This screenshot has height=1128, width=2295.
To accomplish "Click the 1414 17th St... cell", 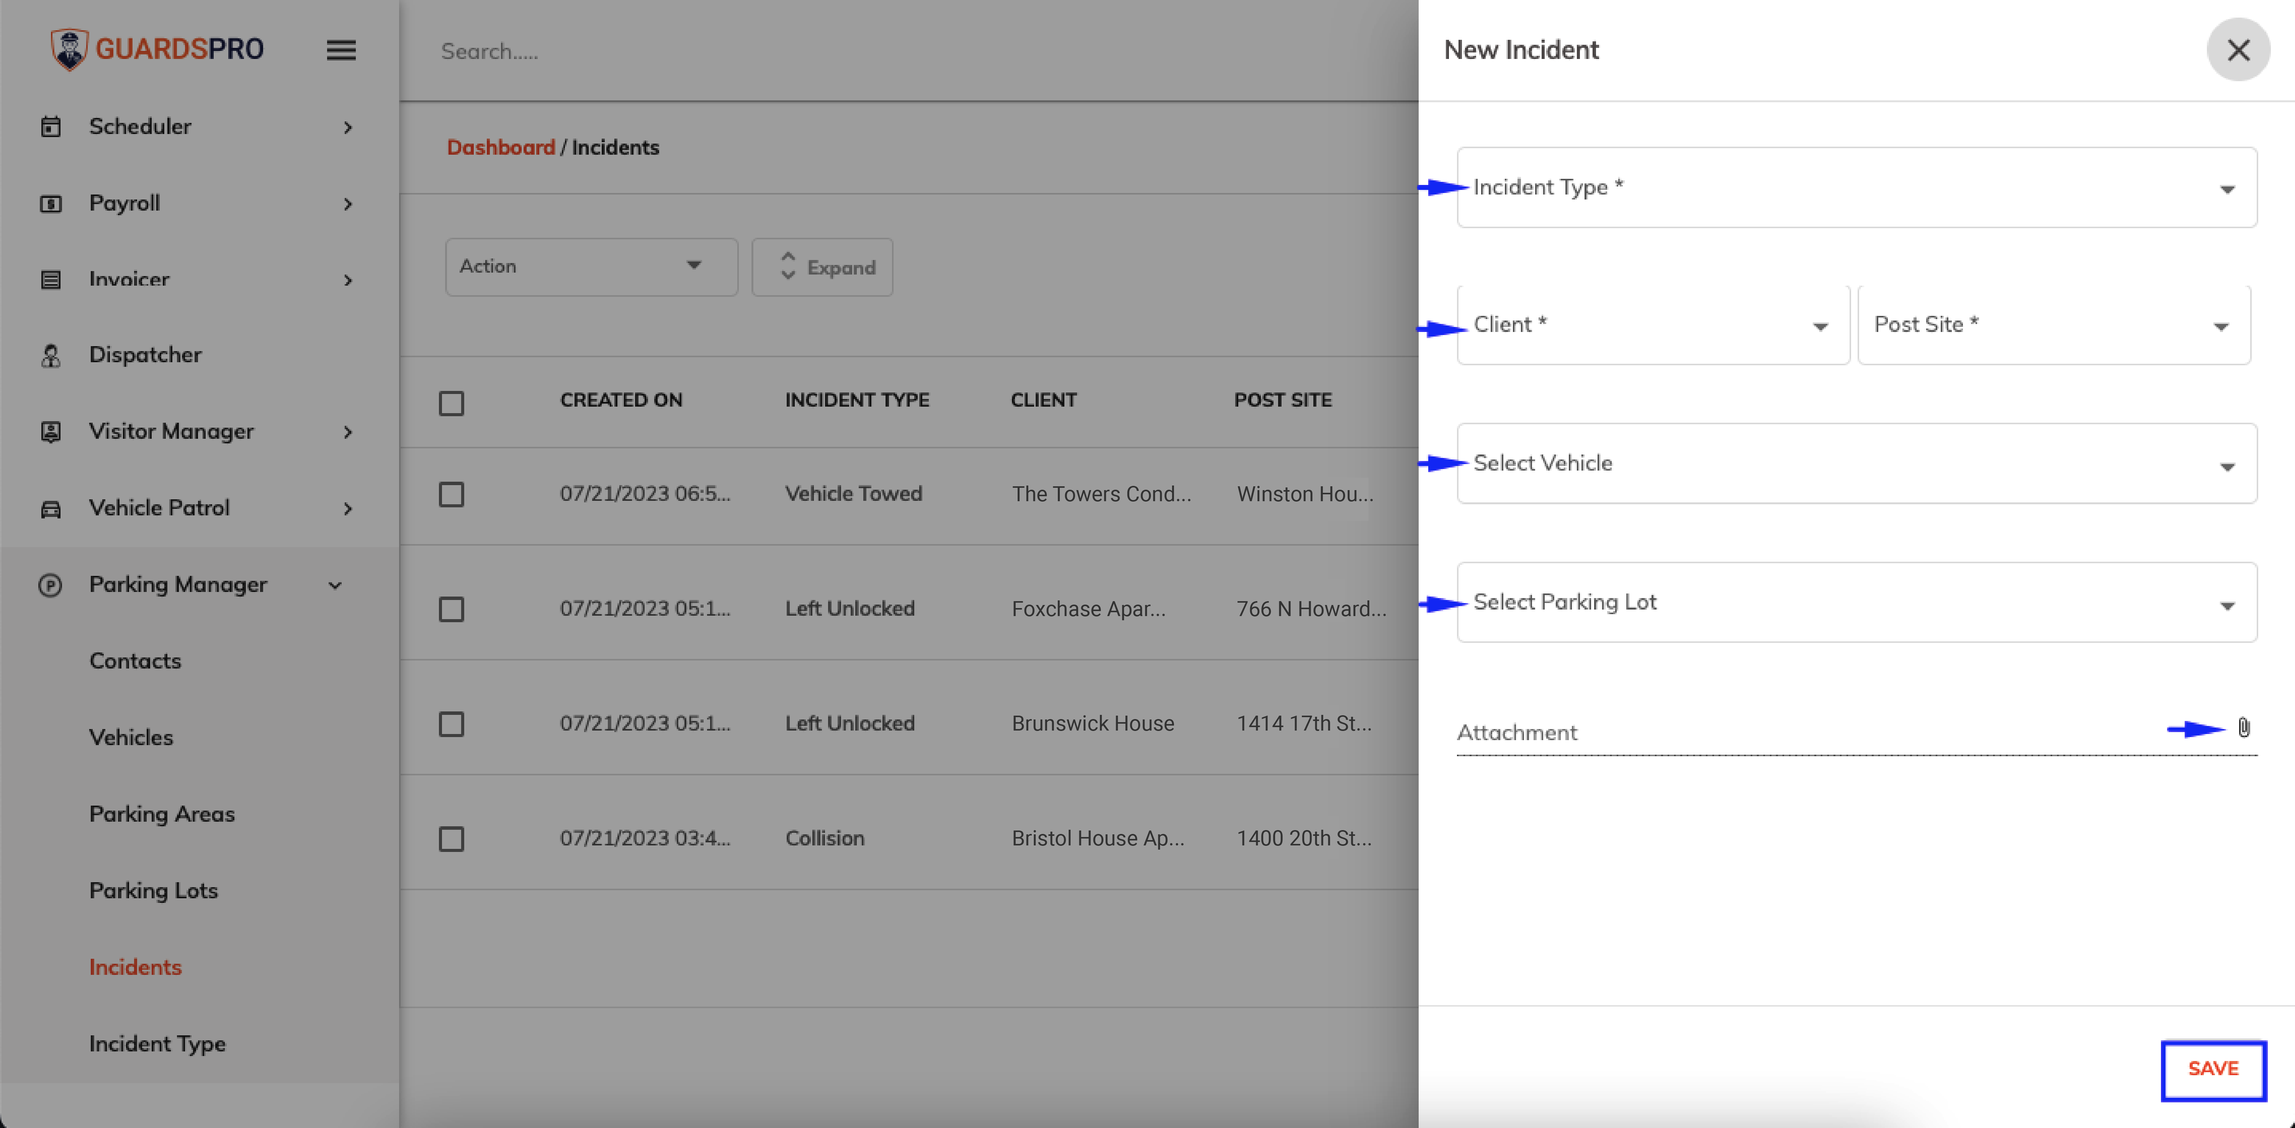I will coord(1304,724).
